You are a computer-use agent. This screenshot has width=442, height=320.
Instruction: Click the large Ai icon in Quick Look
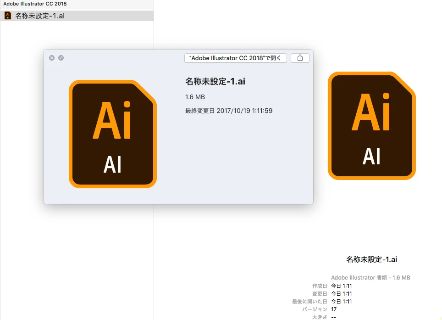tap(113, 134)
